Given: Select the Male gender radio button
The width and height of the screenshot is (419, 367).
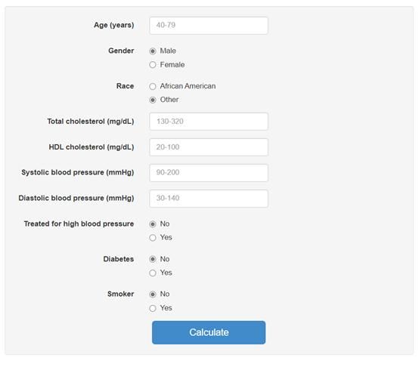Looking at the screenshot, I should [x=153, y=51].
